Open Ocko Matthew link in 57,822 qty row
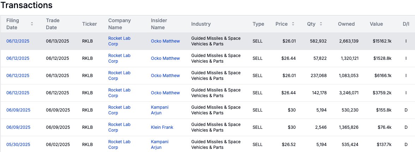This screenshot has height=152, width=415. tap(165, 58)
